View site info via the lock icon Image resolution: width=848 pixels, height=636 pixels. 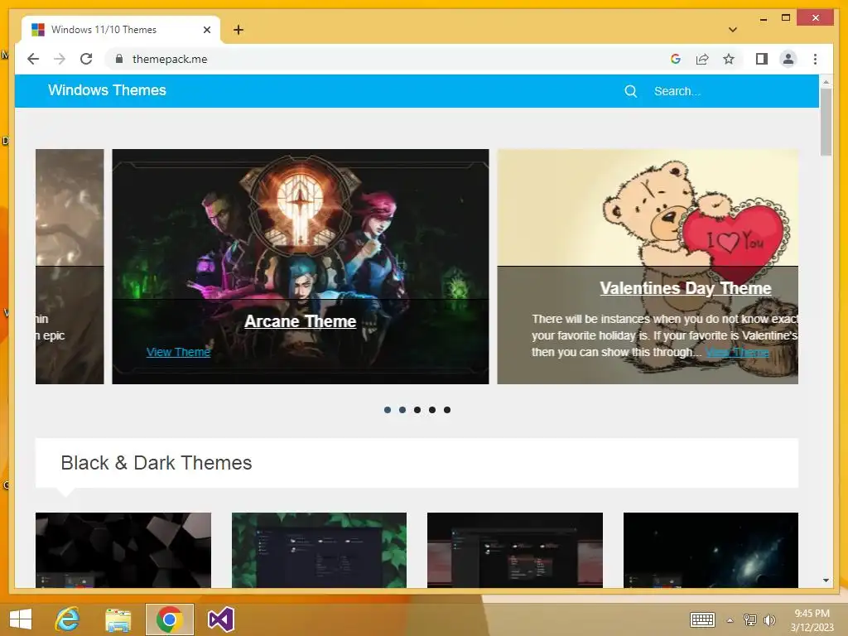[x=119, y=59]
